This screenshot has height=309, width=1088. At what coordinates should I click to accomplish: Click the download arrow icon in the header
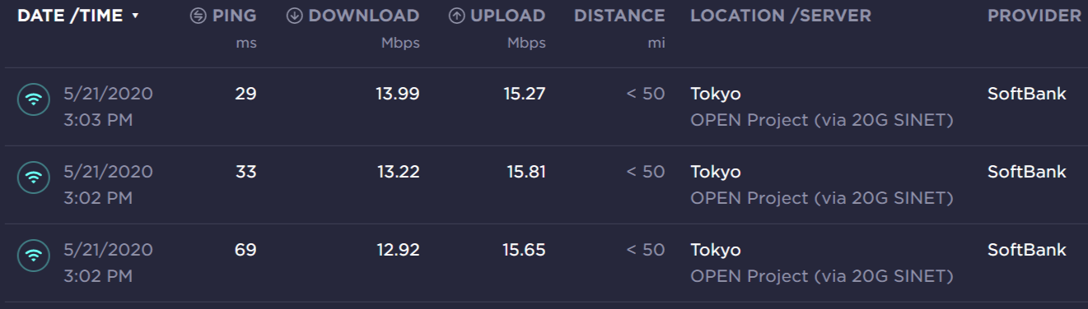click(294, 16)
